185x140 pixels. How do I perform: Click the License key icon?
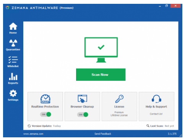pyautogui.click(x=119, y=99)
